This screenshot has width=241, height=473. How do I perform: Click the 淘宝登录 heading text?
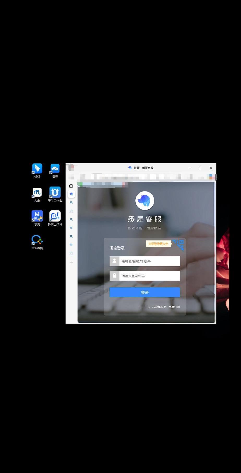(x=117, y=248)
